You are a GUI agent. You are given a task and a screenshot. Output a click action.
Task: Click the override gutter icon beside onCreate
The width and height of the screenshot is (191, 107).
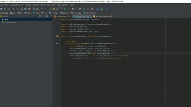pyautogui.click(x=57, y=43)
